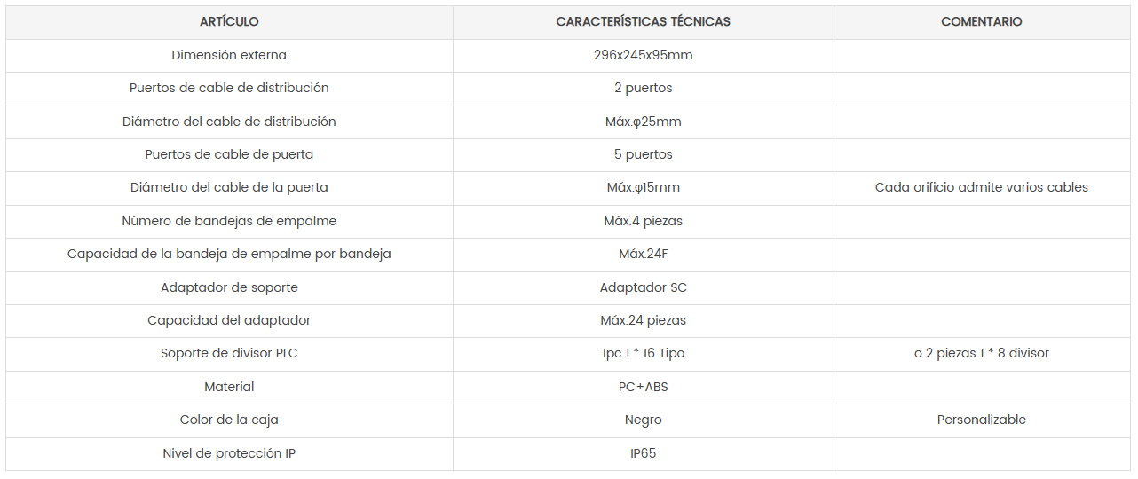1138x479 pixels.
Task: Select Número de bandejas de empalme
Action: click(229, 221)
